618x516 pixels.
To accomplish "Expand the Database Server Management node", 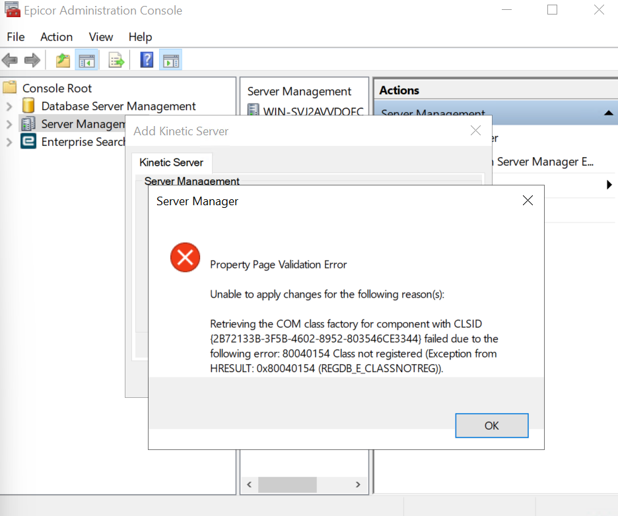I will [x=9, y=106].
